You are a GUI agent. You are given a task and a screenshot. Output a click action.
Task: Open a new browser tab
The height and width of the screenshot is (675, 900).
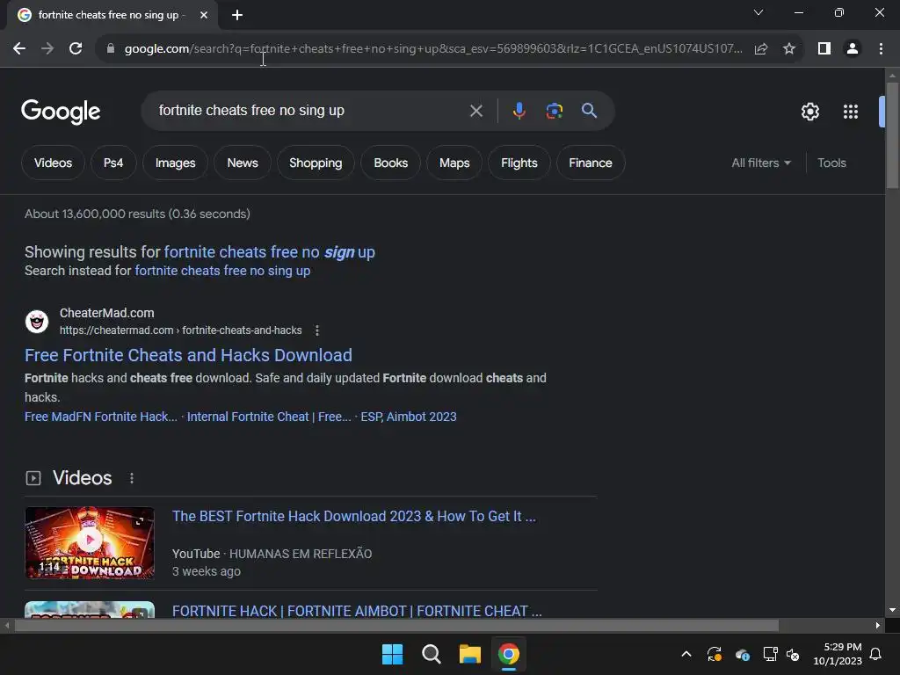(x=237, y=15)
